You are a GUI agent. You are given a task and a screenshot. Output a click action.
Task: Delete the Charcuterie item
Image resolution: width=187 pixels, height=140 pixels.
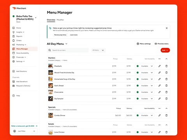166,92
